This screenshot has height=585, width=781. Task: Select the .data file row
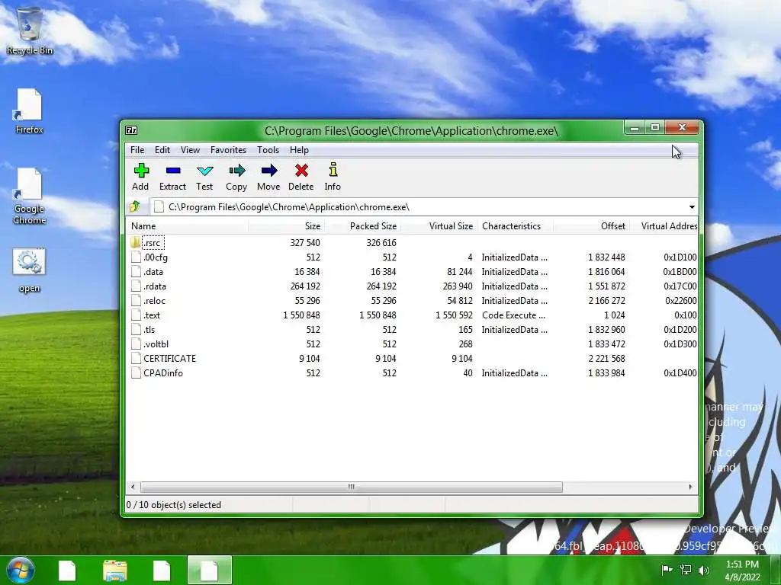413,272
